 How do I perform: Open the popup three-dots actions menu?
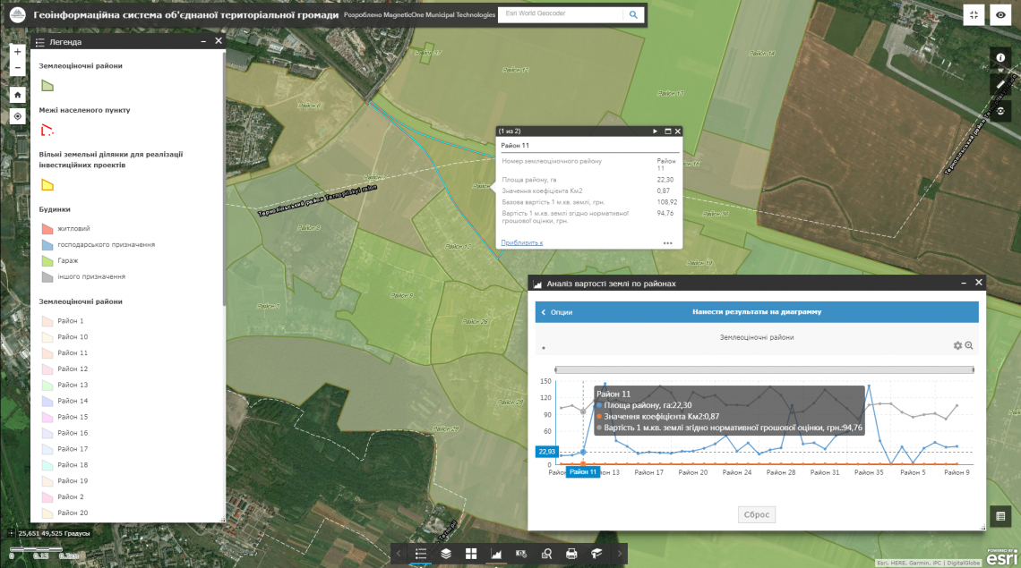(667, 243)
